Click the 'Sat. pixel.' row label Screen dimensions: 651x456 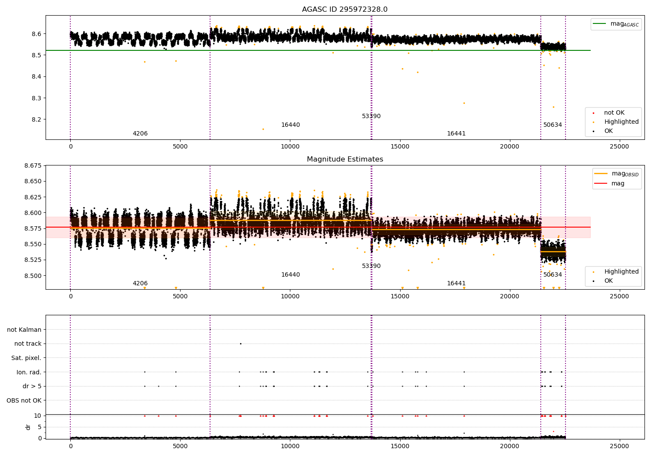(26, 358)
